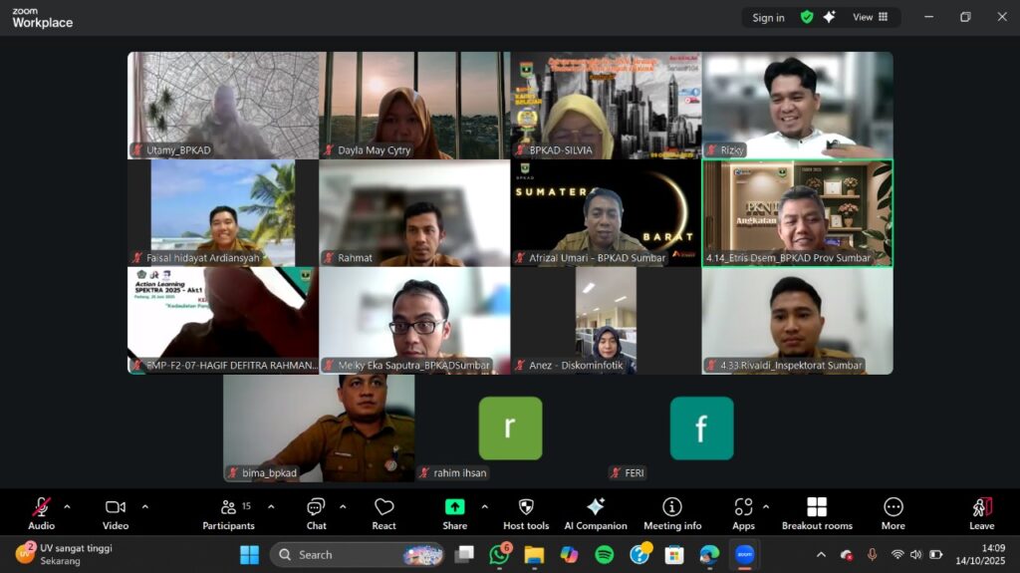This screenshot has width=1020, height=573.
Task: Open the View layout menu
Action: tap(871, 18)
